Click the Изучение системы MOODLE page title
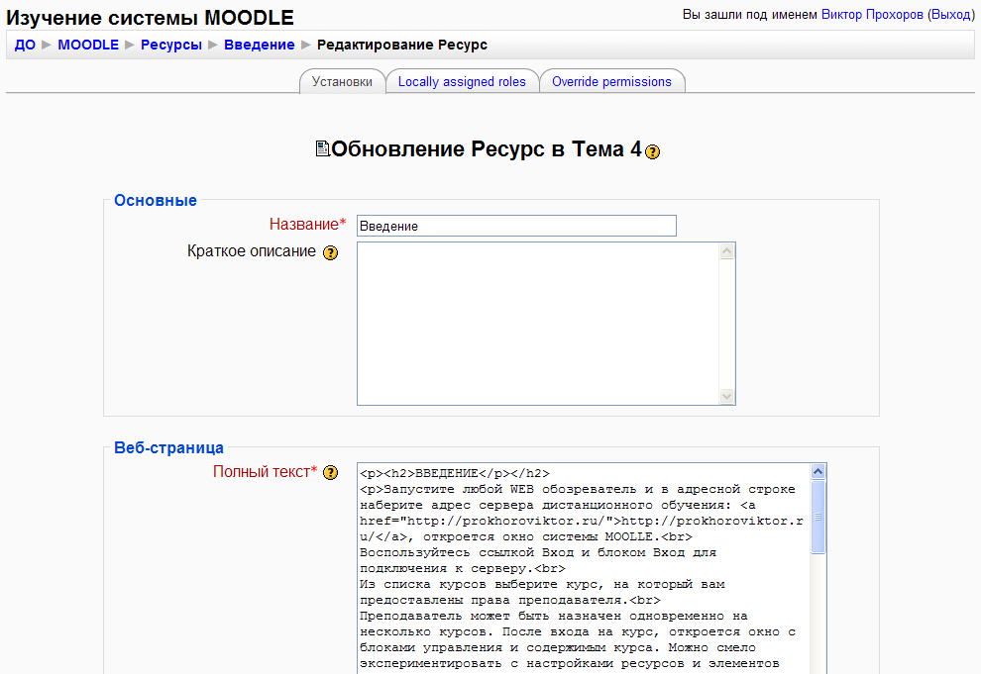Viewport: 981px width, 674px height. [x=151, y=18]
